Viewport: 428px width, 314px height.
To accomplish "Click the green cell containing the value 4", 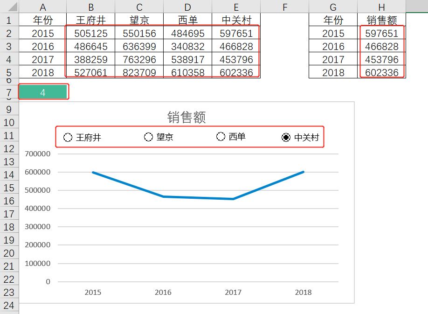I will click(x=43, y=91).
